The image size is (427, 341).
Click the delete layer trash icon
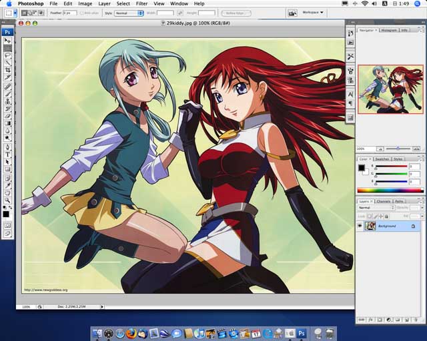click(416, 320)
